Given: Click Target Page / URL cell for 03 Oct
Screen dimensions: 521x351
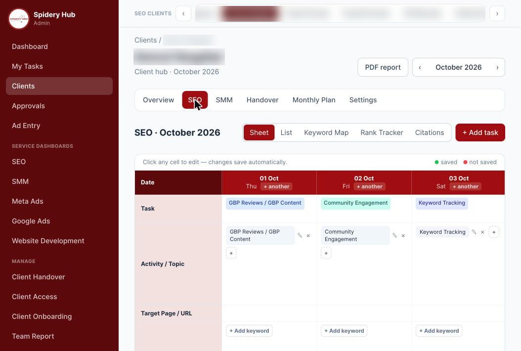Looking at the screenshot, I should pyautogui.click(x=458, y=313).
